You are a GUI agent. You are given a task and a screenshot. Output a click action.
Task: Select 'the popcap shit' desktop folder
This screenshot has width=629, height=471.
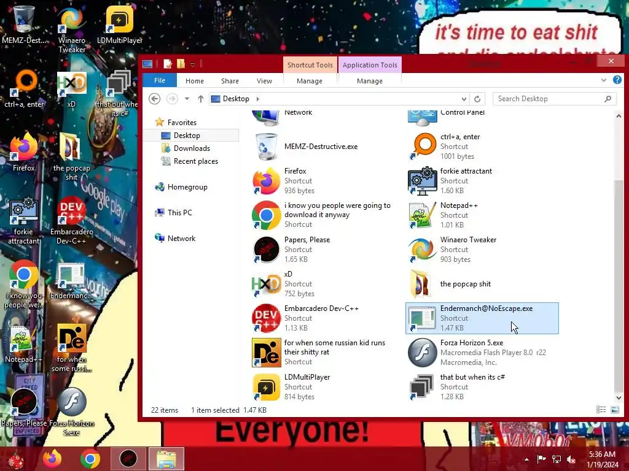(71, 157)
